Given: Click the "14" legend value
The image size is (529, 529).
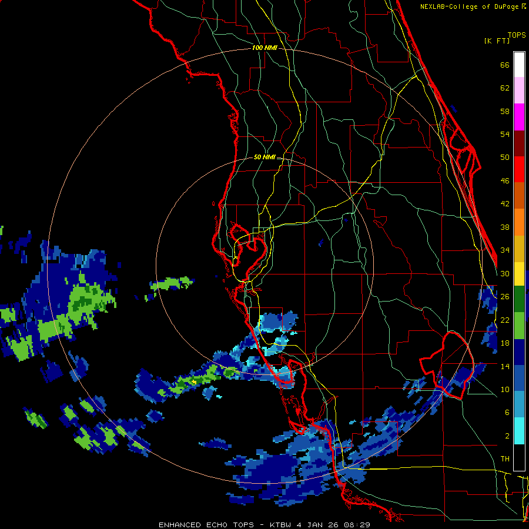Looking at the screenshot, I should coord(505,366).
